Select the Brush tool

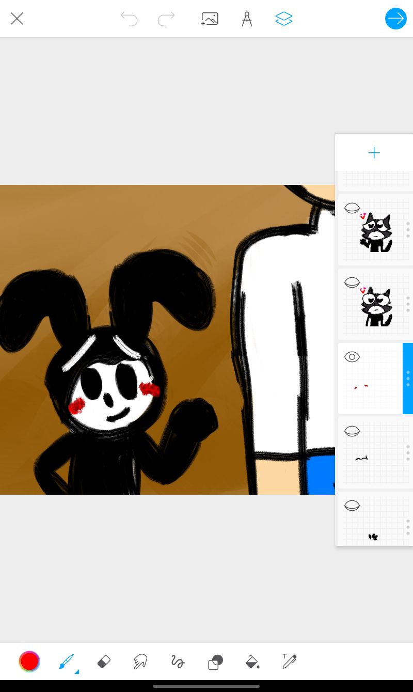click(67, 662)
